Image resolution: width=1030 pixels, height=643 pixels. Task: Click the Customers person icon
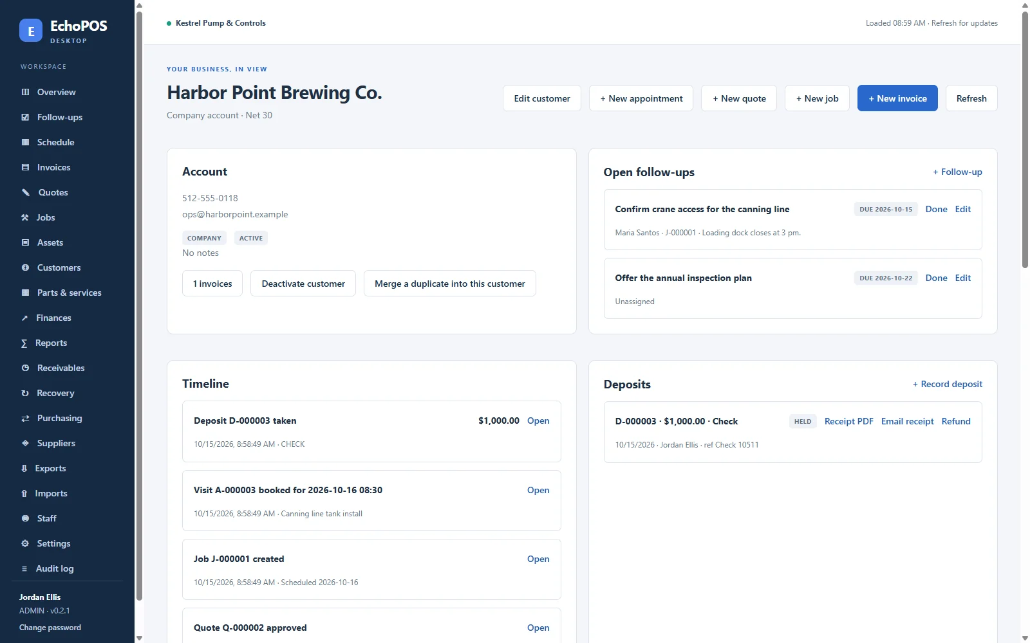pyautogui.click(x=25, y=267)
